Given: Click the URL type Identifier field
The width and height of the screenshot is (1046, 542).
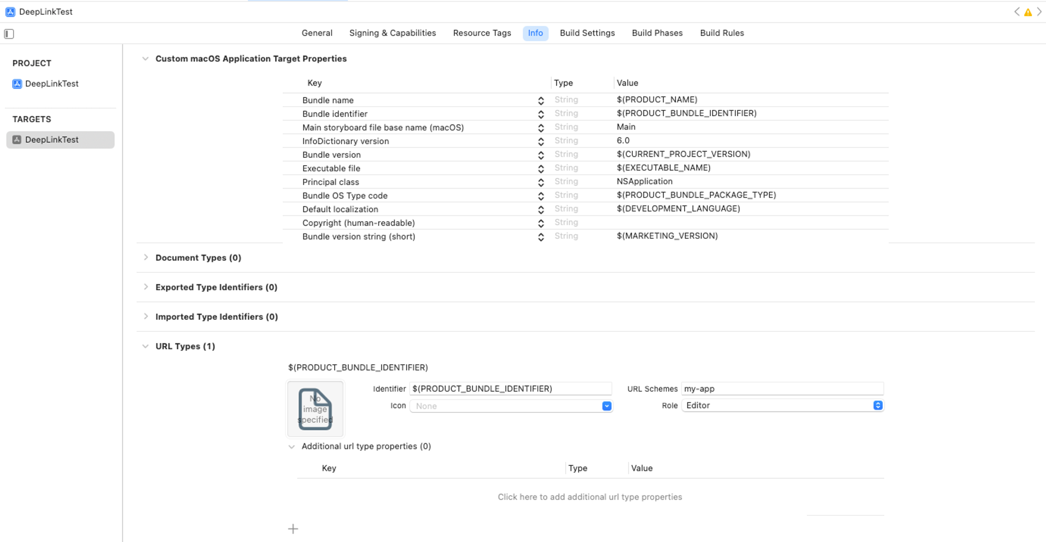Looking at the screenshot, I should click(510, 388).
